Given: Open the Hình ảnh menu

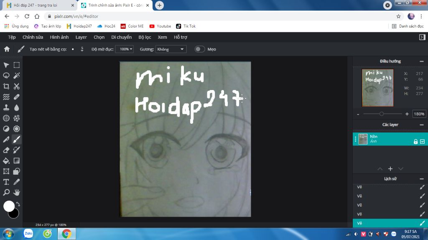Looking at the screenshot, I should point(59,37).
